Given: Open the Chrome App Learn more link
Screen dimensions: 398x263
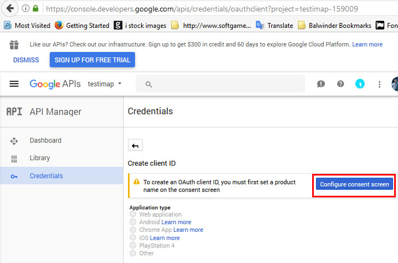Looking at the screenshot, I should coord(188,230).
